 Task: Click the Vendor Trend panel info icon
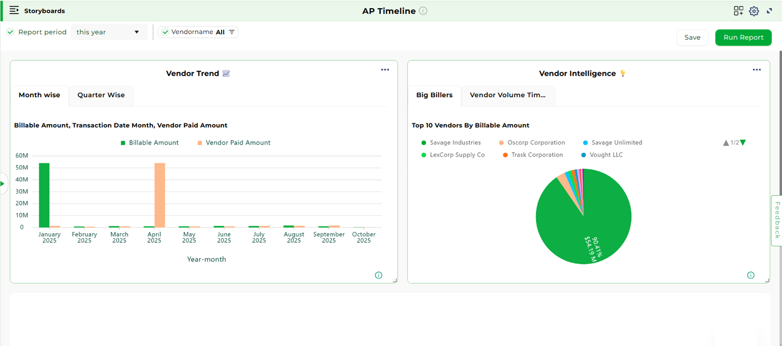tap(378, 275)
